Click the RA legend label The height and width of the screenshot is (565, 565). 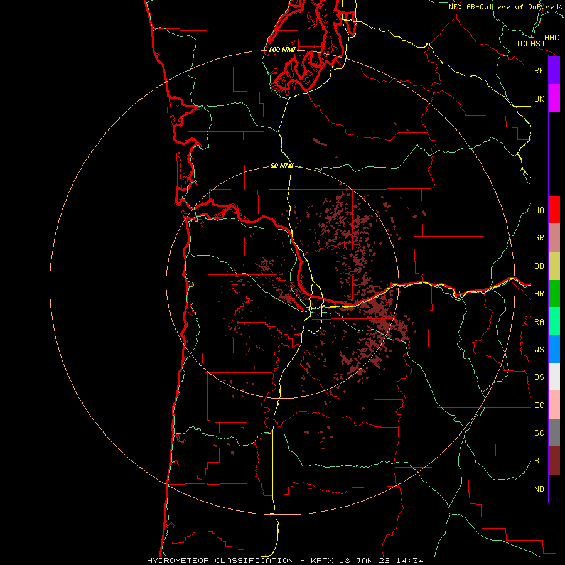click(x=539, y=322)
